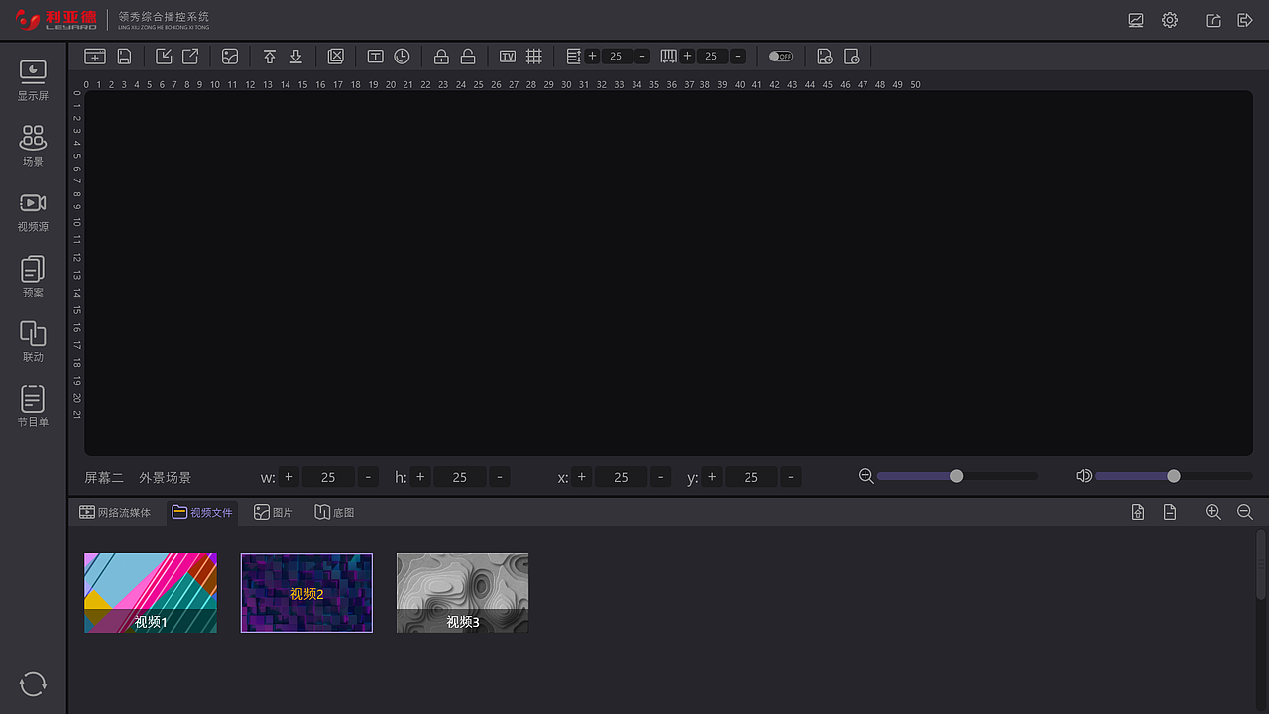Click the add-file document icon in toolbar
This screenshot has width=1269, height=714.
(825, 57)
